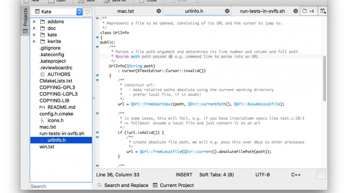
Task: Switch to the mac.txt tab
Action: 126,11
